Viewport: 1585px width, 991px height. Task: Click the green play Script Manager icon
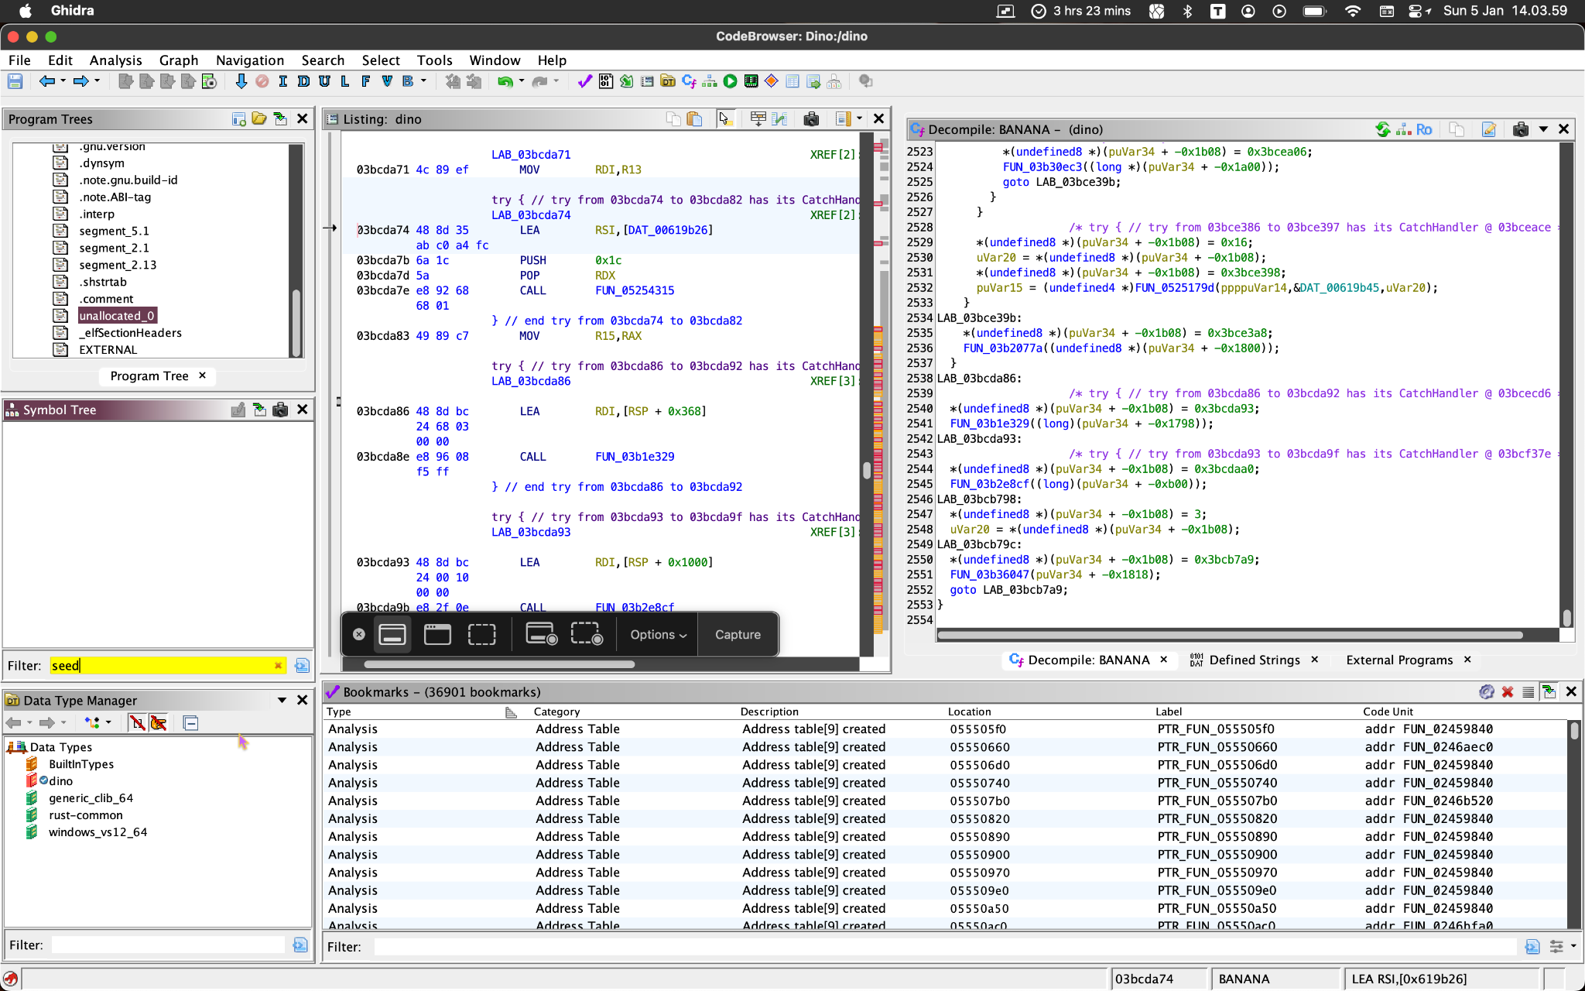730,81
